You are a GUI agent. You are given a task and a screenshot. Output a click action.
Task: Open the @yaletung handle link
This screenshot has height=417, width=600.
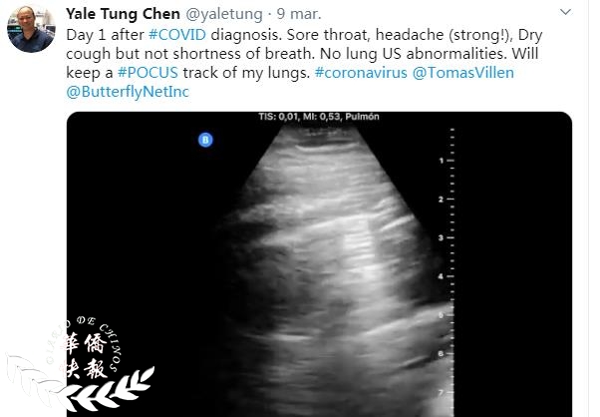(224, 14)
